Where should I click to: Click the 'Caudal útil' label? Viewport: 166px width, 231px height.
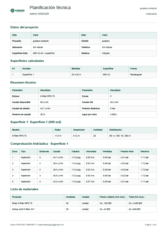pyautogui.click(x=87, y=102)
